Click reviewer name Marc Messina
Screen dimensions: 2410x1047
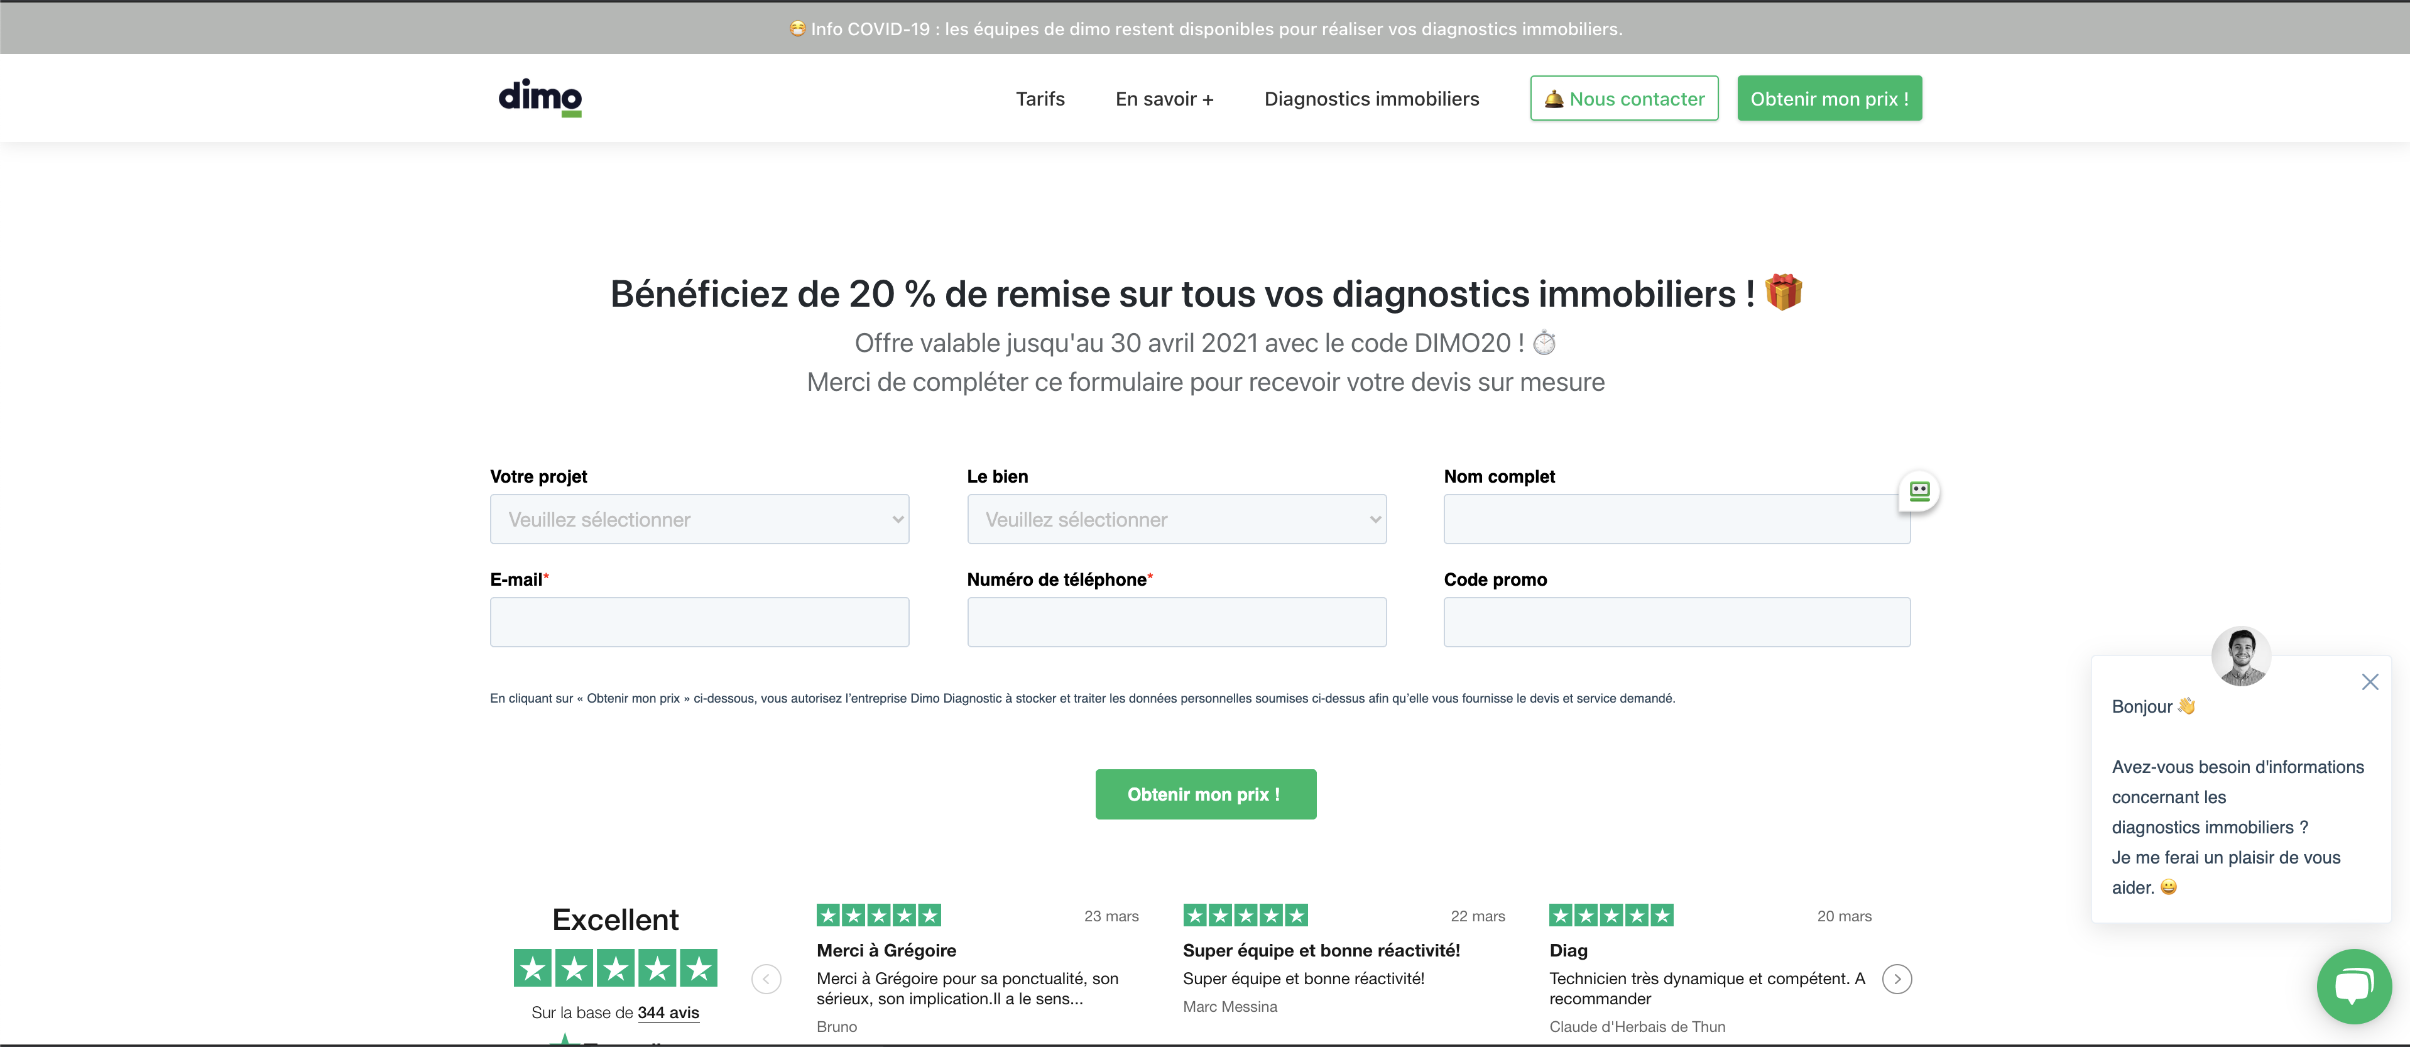[x=1230, y=1007]
